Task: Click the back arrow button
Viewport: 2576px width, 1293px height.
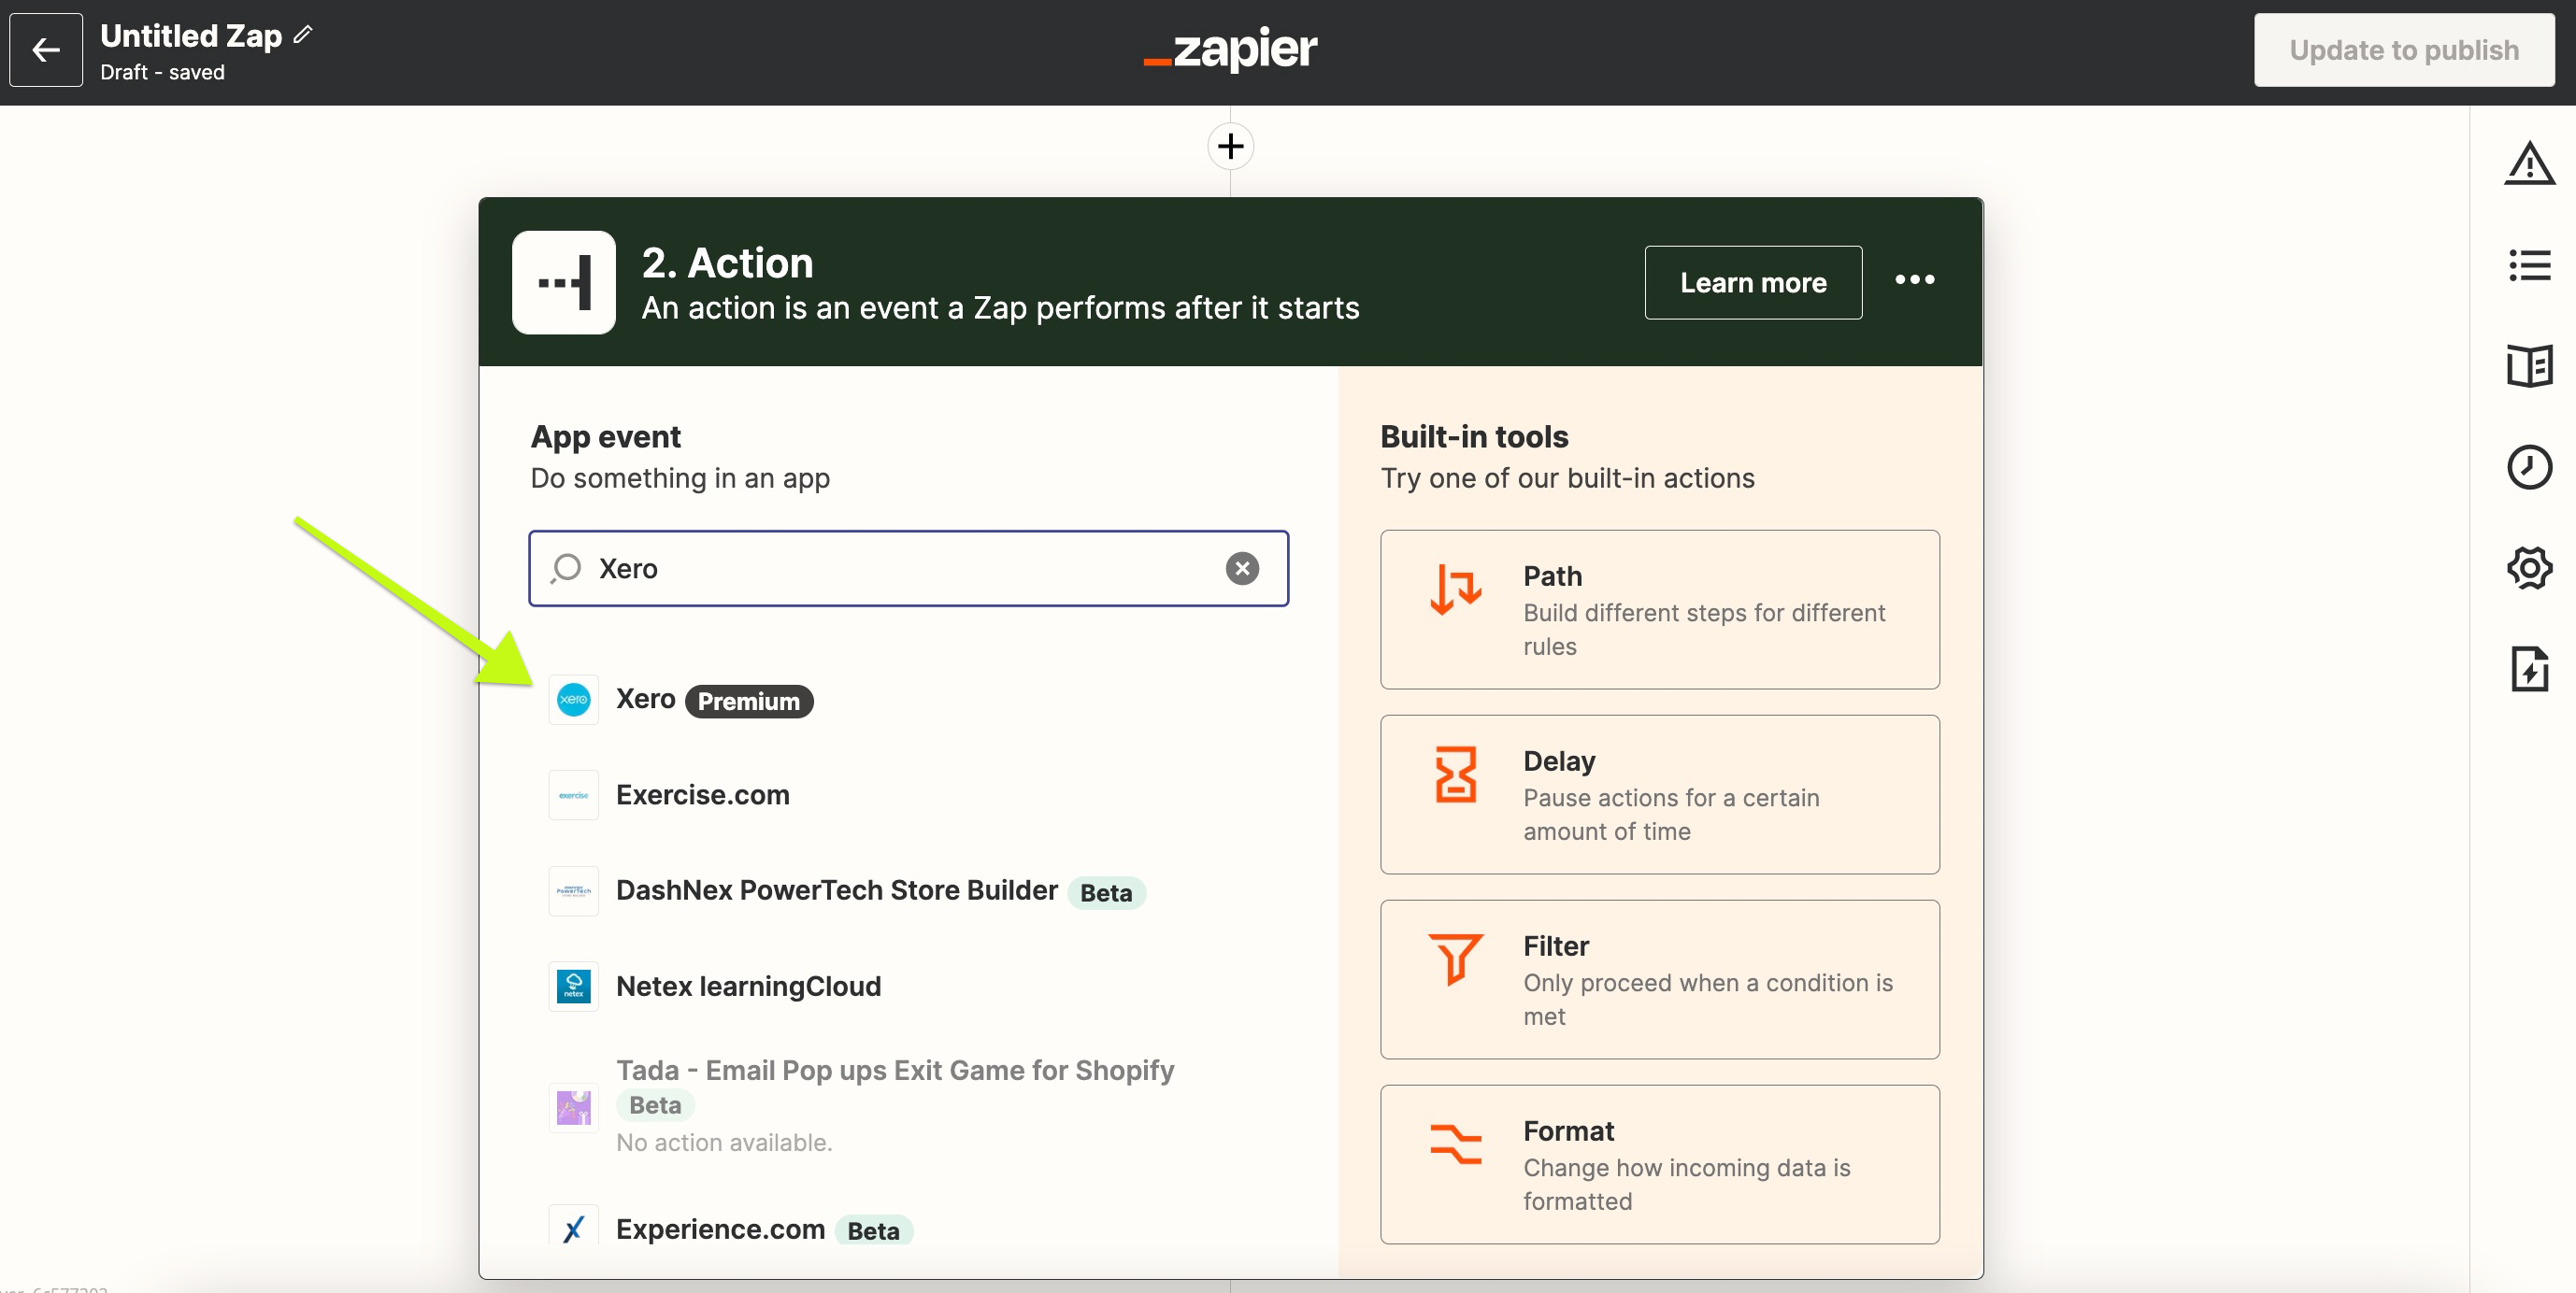Action: tap(46, 50)
